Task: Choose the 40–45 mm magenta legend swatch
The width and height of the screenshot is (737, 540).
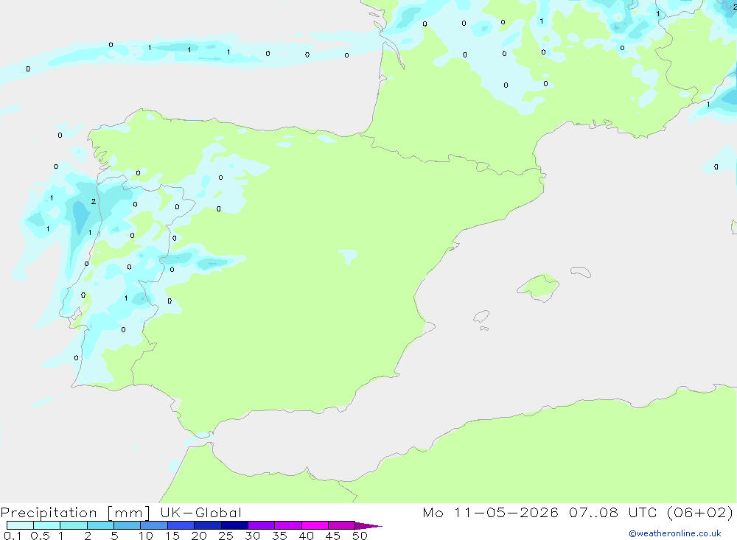Action: point(315,525)
